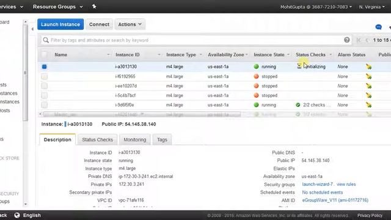Open the N. Virginia region dropdown
This screenshot has width=391, height=220.
pos(372,7)
